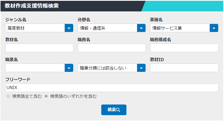Select 検索語全て含む radio button
Viewport: 224px width, 121px height.
click(x=8, y=96)
